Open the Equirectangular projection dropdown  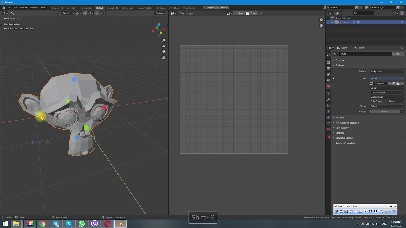387,92
